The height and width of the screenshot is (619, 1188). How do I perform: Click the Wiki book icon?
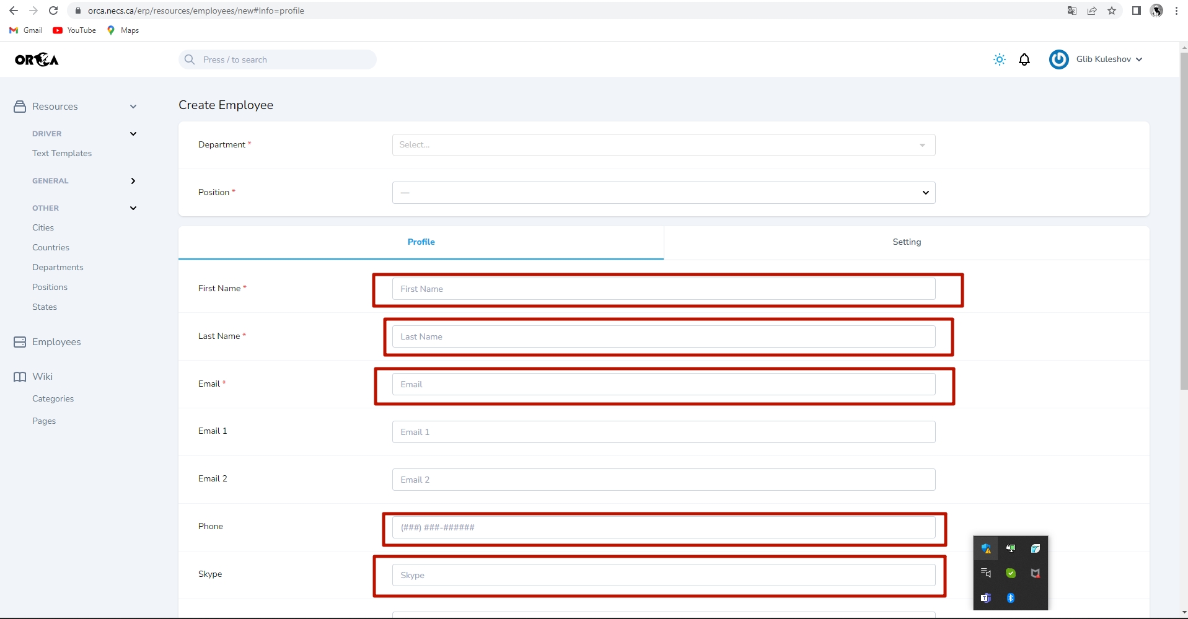pyautogui.click(x=20, y=377)
